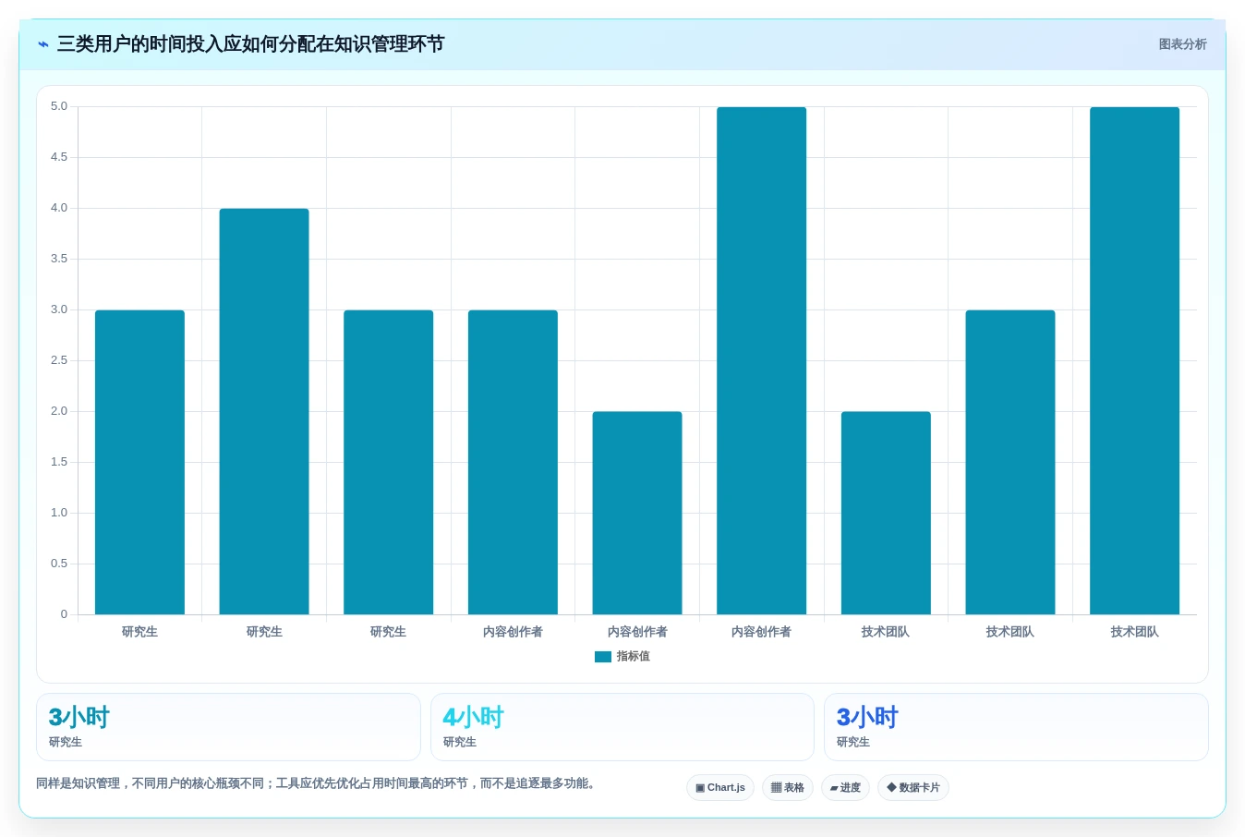Select the 表格 chip

click(788, 788)
